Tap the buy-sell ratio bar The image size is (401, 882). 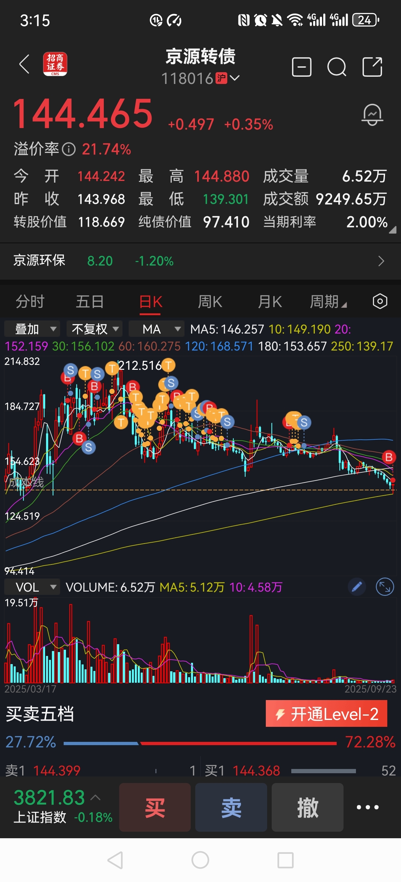[200, 743]
